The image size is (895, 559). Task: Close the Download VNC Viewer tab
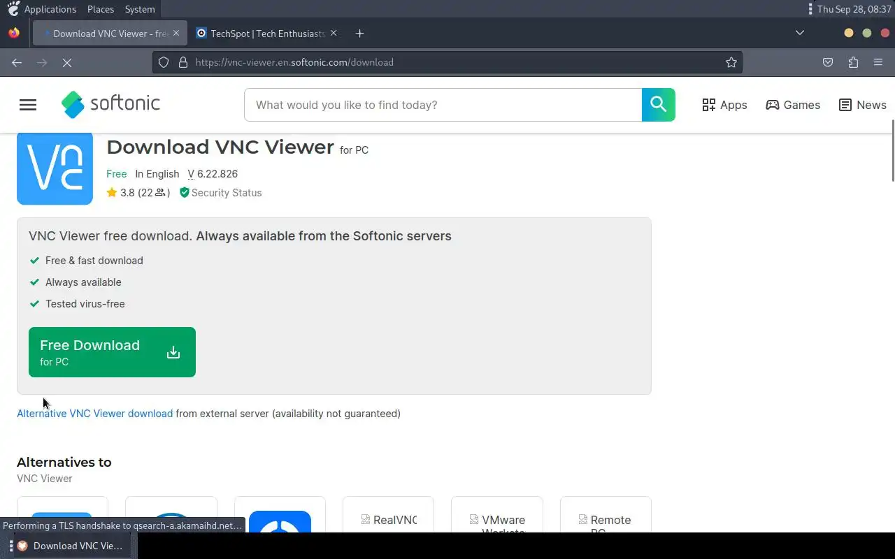click(x=176, y=34)
